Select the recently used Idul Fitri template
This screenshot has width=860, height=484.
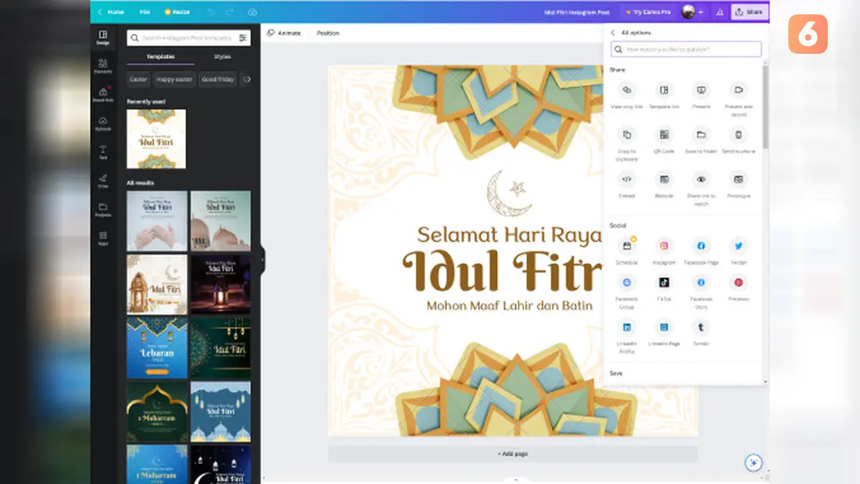[x=156, y=139]
